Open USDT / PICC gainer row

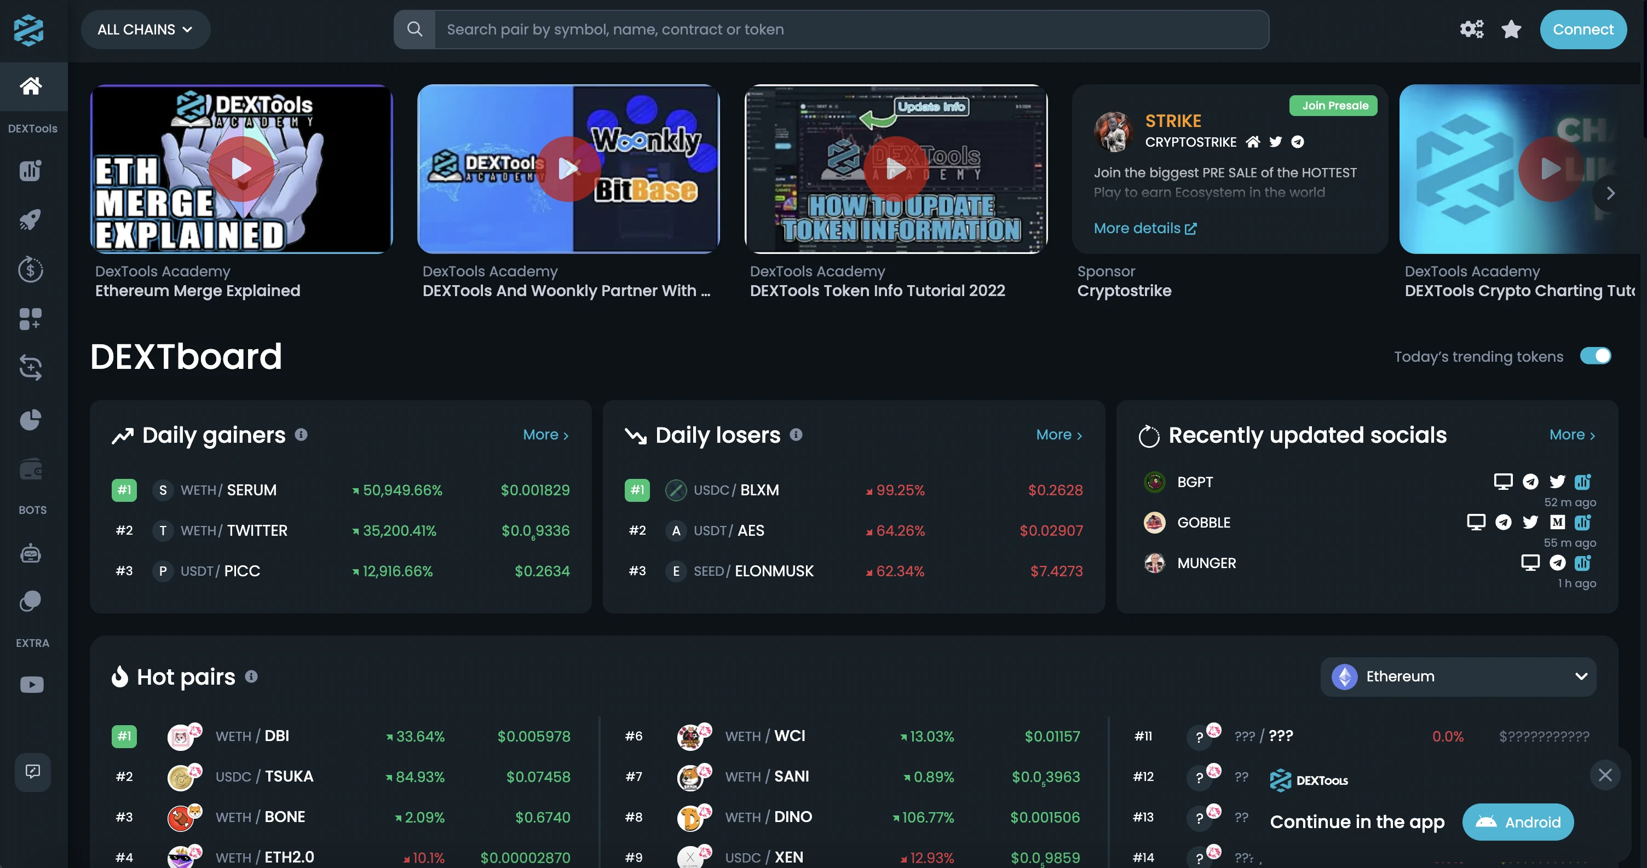tap(341, 571)
